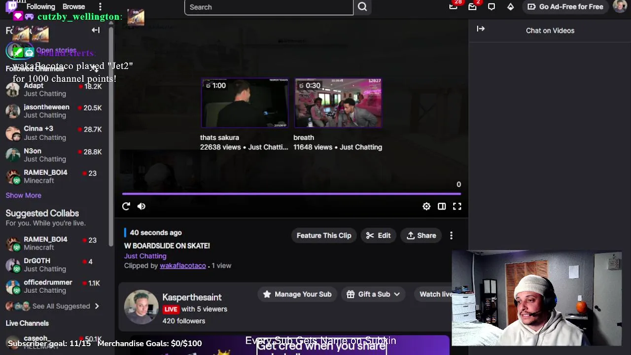Select the Chat on Videos header
The height and width of the screenshot is (355, 631).
pos(550,31)
